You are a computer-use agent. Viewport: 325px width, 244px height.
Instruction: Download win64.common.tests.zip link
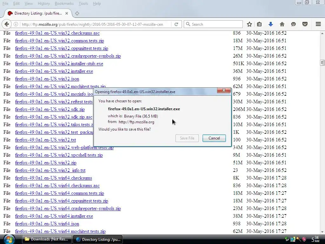[x=59, y=193]
